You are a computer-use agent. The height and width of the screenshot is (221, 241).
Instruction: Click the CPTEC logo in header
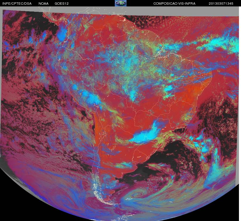[x=121, y=3]
